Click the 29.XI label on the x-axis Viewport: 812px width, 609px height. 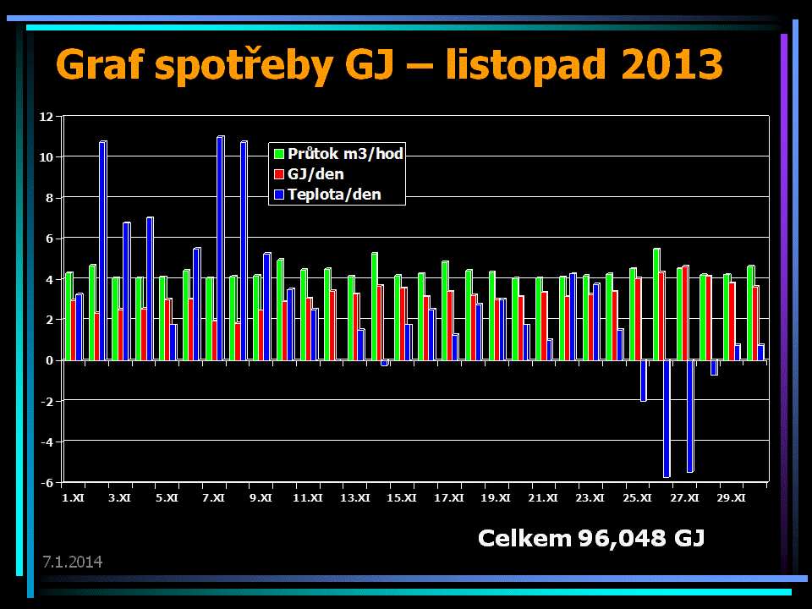[731, 498]
